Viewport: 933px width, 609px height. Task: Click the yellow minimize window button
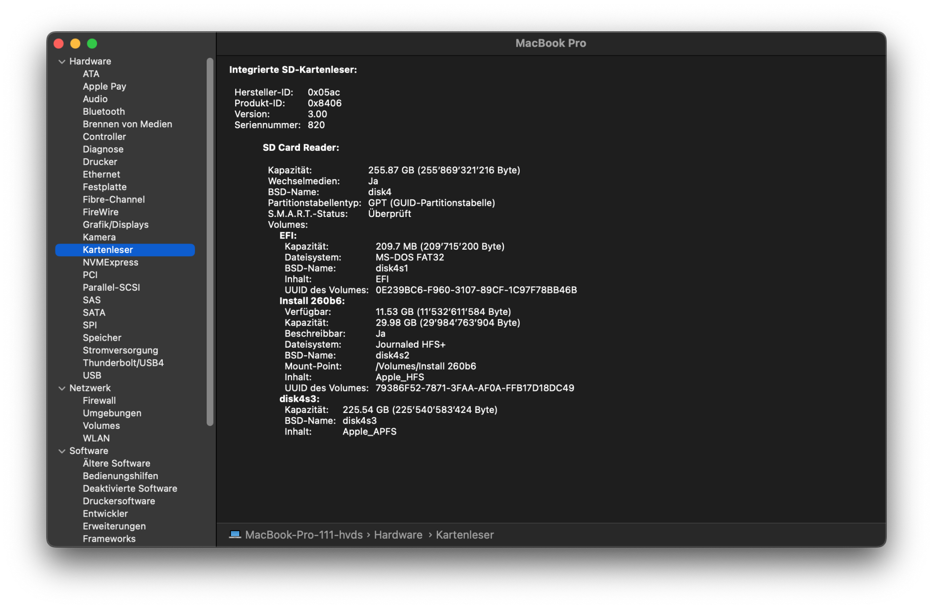(x=75, y=43)
